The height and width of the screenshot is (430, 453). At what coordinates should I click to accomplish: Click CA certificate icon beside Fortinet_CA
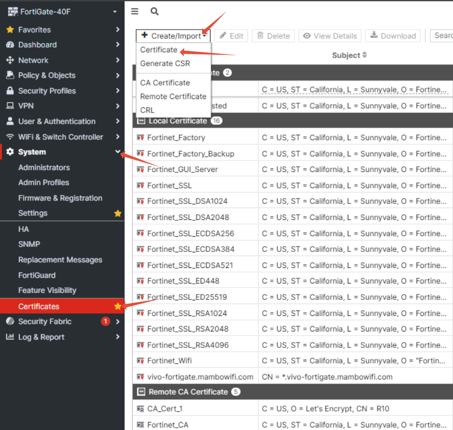click(141, 425)
